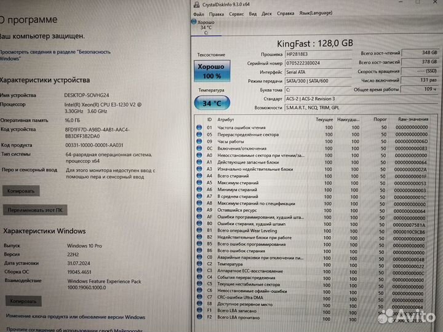The image size is (443, 332).
Task: Click the 'Атрибут' column header
Action: 226,119
